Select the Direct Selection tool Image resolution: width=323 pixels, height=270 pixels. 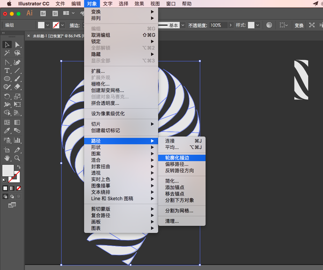coord(17,45)
